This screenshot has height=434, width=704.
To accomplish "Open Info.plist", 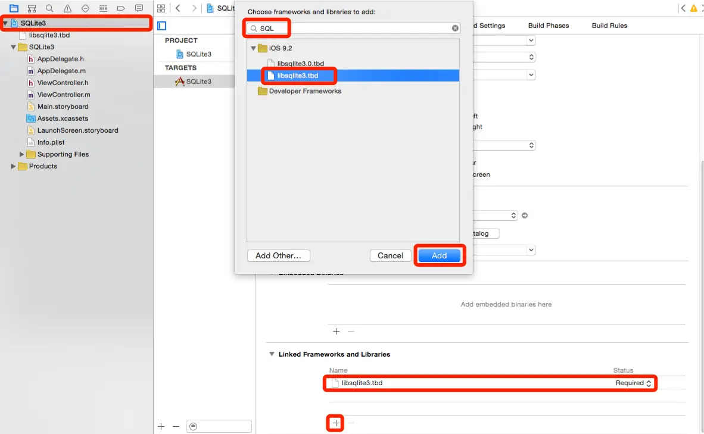I will tap(51, 142).
